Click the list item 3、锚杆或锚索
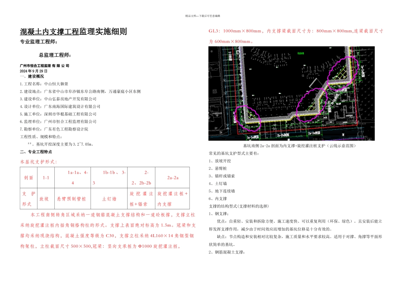This screenshot has height=283, width=400. click(221, 176)
